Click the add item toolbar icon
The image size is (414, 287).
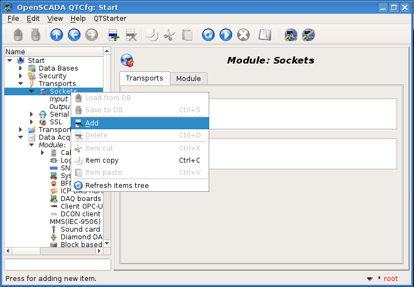tap(114, 35)
